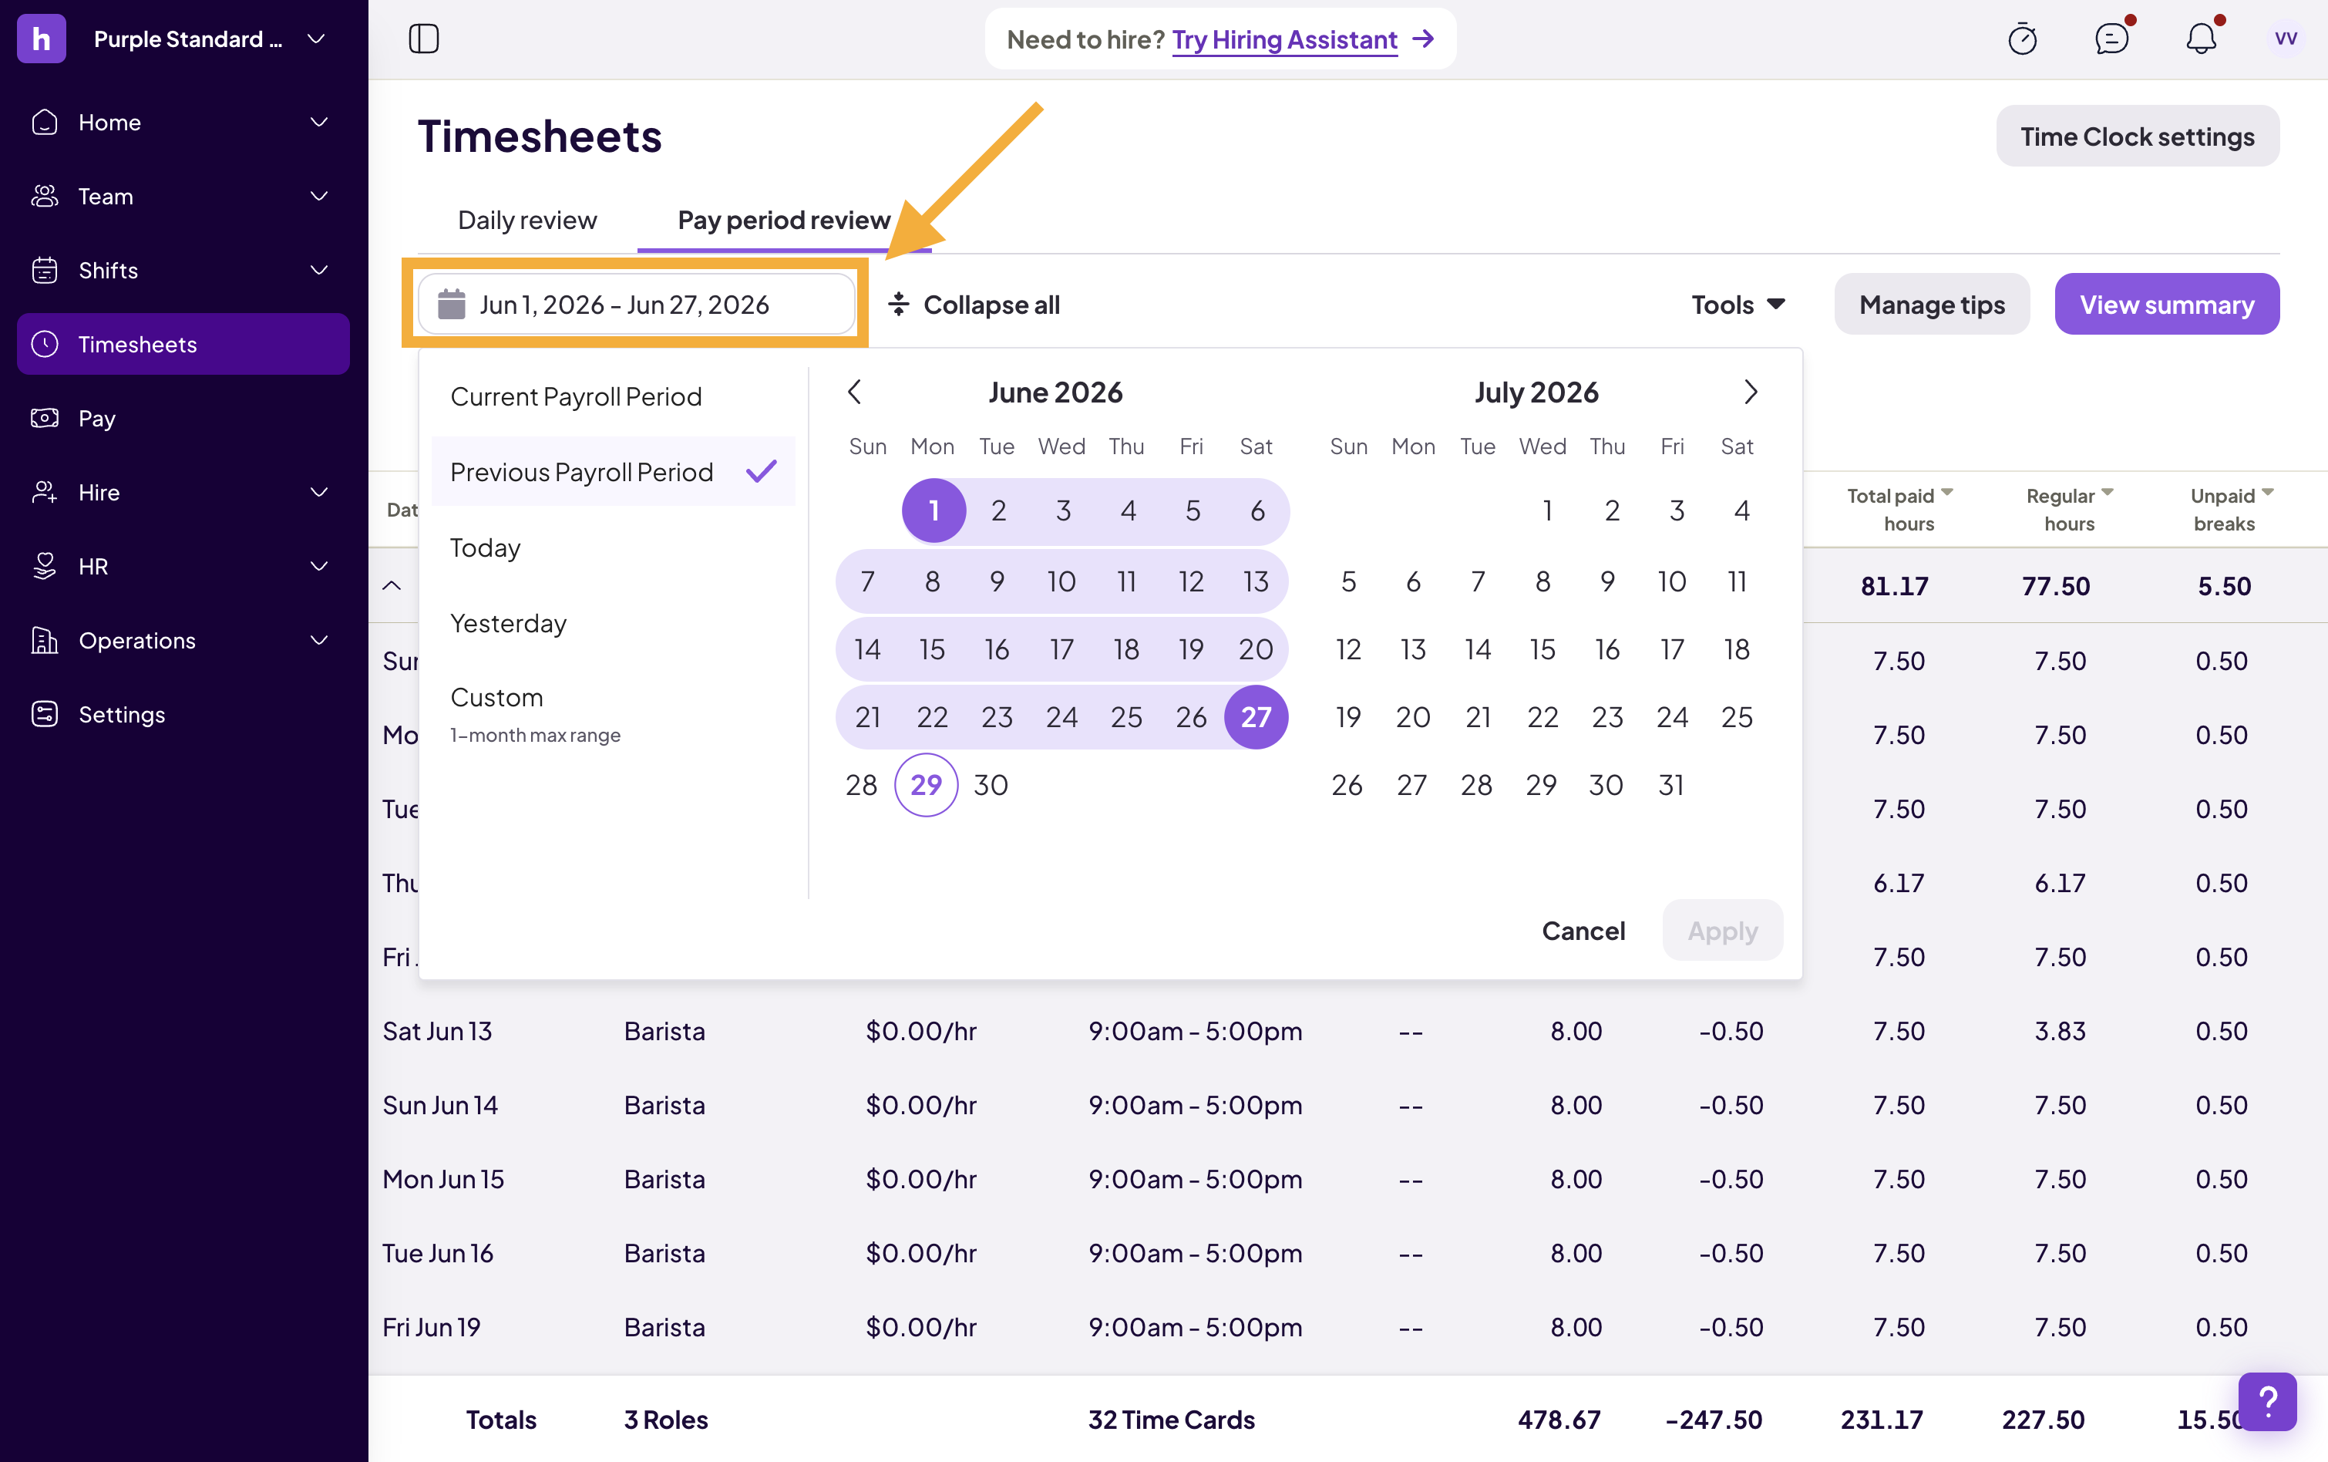Click the Cancel button in date picker
This screenshot has height=1462, width=2328.
[x=1583, y=930]
